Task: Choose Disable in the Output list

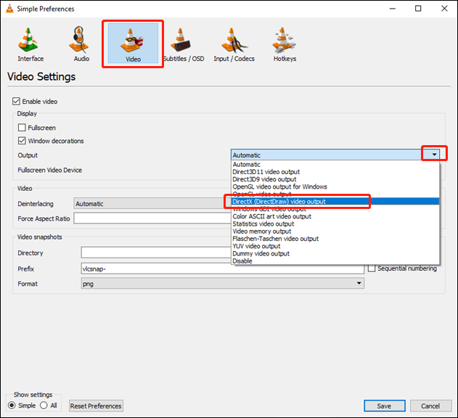Action: point(335,261)
